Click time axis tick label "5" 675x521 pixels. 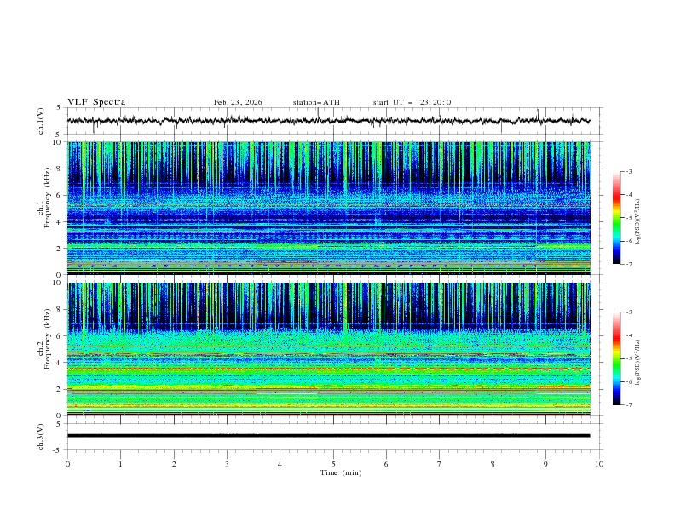point(333,464)
